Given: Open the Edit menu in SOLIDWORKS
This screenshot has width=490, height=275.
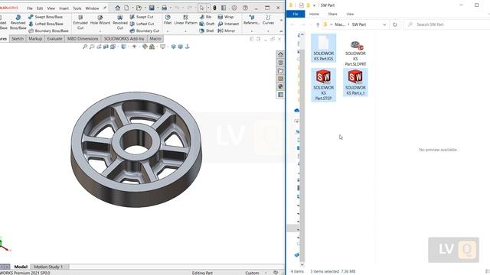Looking at the screenshot, I should click(x=40, y=8).
